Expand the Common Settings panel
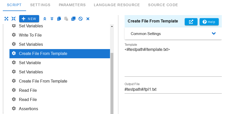The width and height of the screenshot is (230, 114). [x=173, y=34]
